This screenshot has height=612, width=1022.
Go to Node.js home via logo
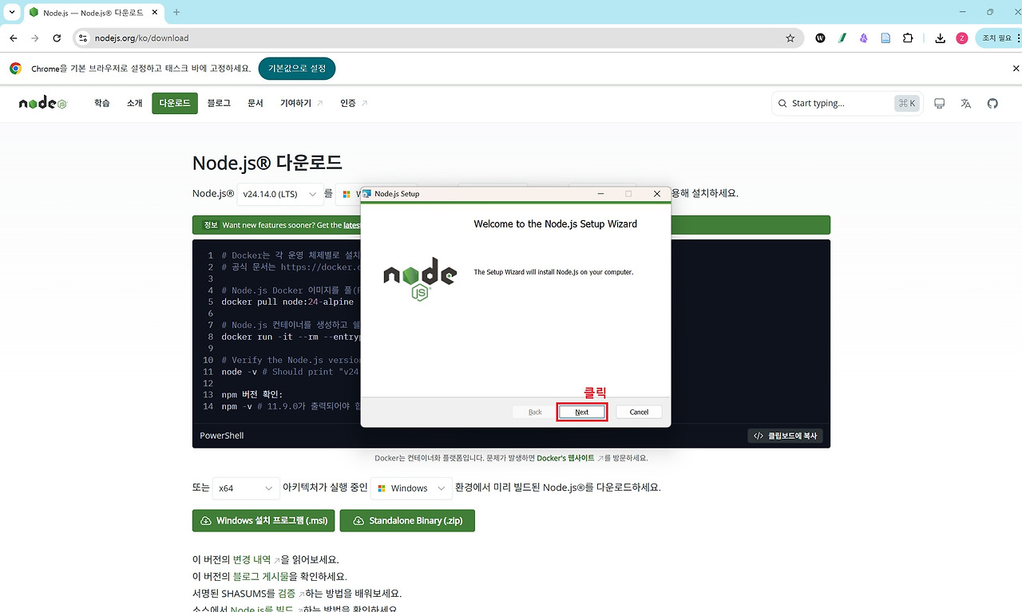(x=43, y=103)
